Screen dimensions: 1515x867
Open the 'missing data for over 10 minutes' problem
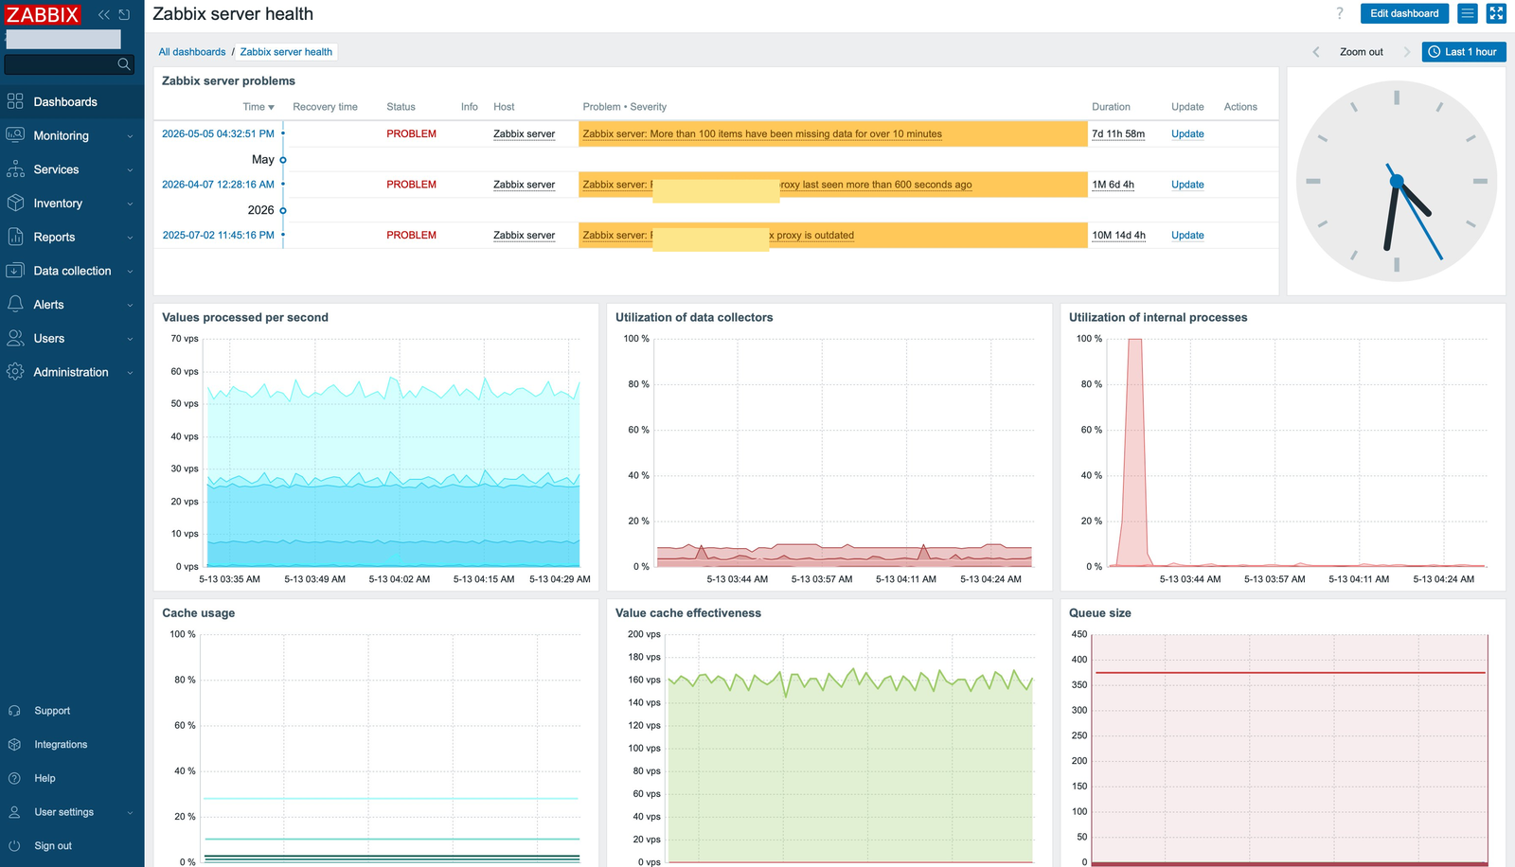coord(762,134)
